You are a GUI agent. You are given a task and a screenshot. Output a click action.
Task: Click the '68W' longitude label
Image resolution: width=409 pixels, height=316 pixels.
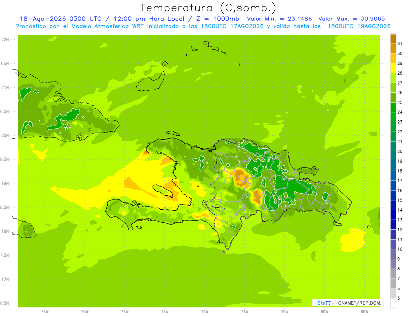pyautogui.click(x=364, y=312)
